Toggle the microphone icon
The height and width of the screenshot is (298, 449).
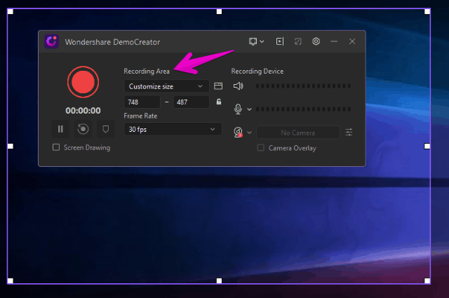pos(238,109)
